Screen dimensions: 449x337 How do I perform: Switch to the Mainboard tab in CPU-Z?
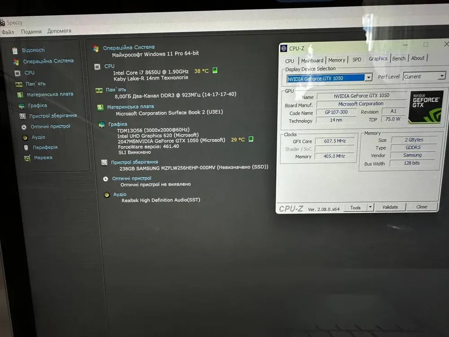[x=312, y=60]
